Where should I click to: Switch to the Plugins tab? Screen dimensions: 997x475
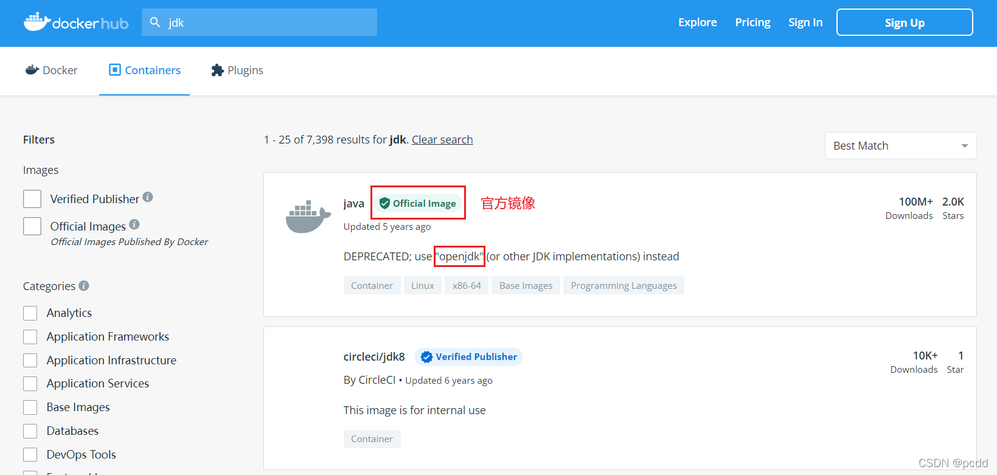[x=237, y=71]
